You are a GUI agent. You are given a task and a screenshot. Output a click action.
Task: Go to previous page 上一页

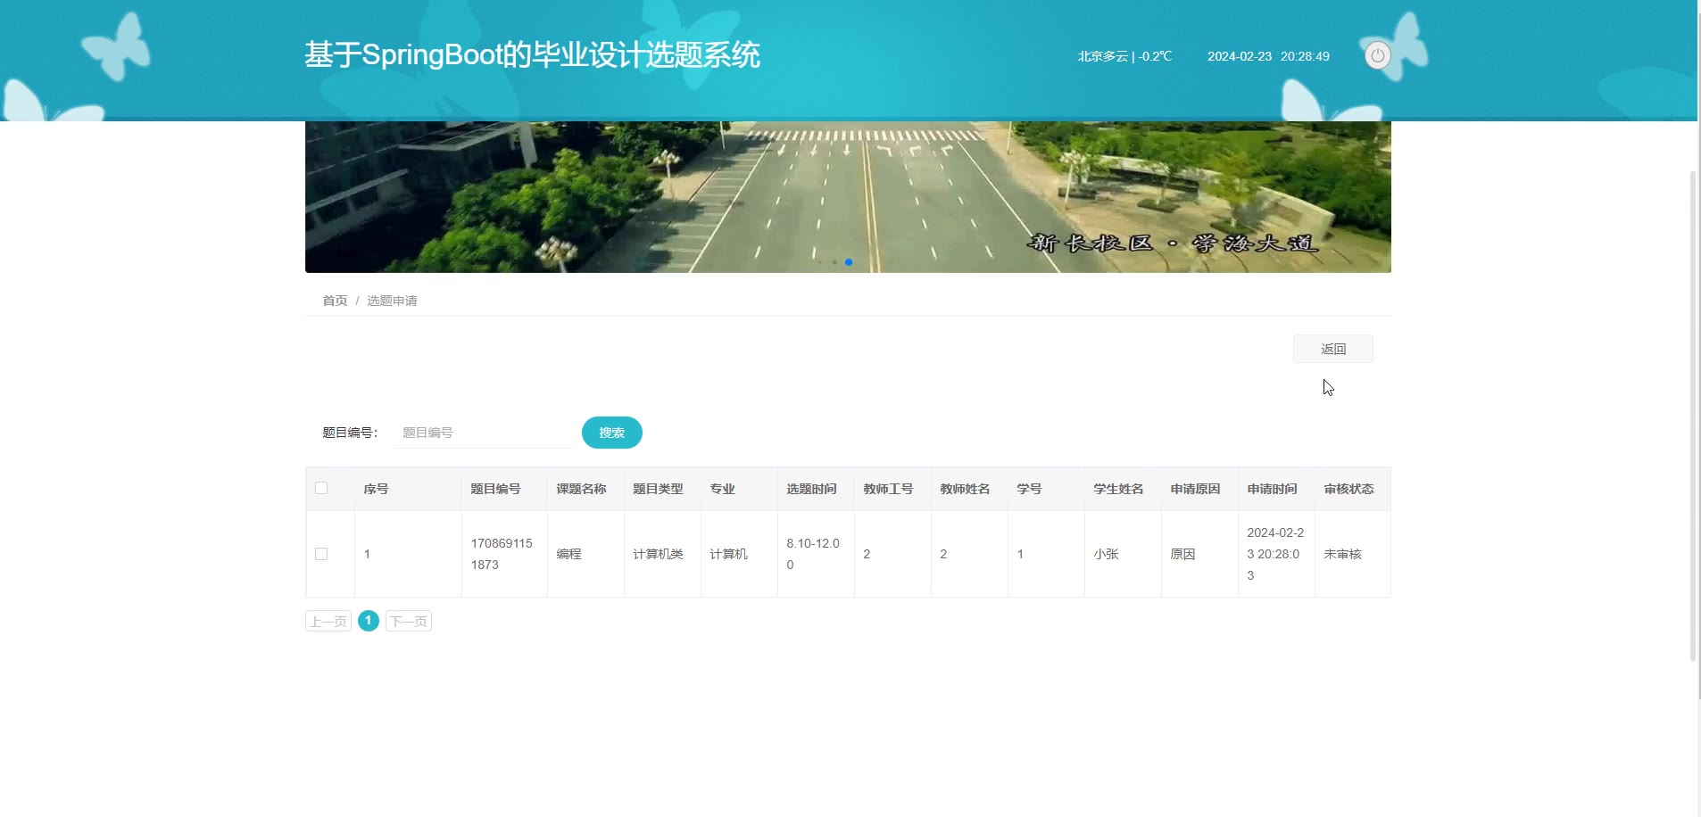click(x=328, y=622)
